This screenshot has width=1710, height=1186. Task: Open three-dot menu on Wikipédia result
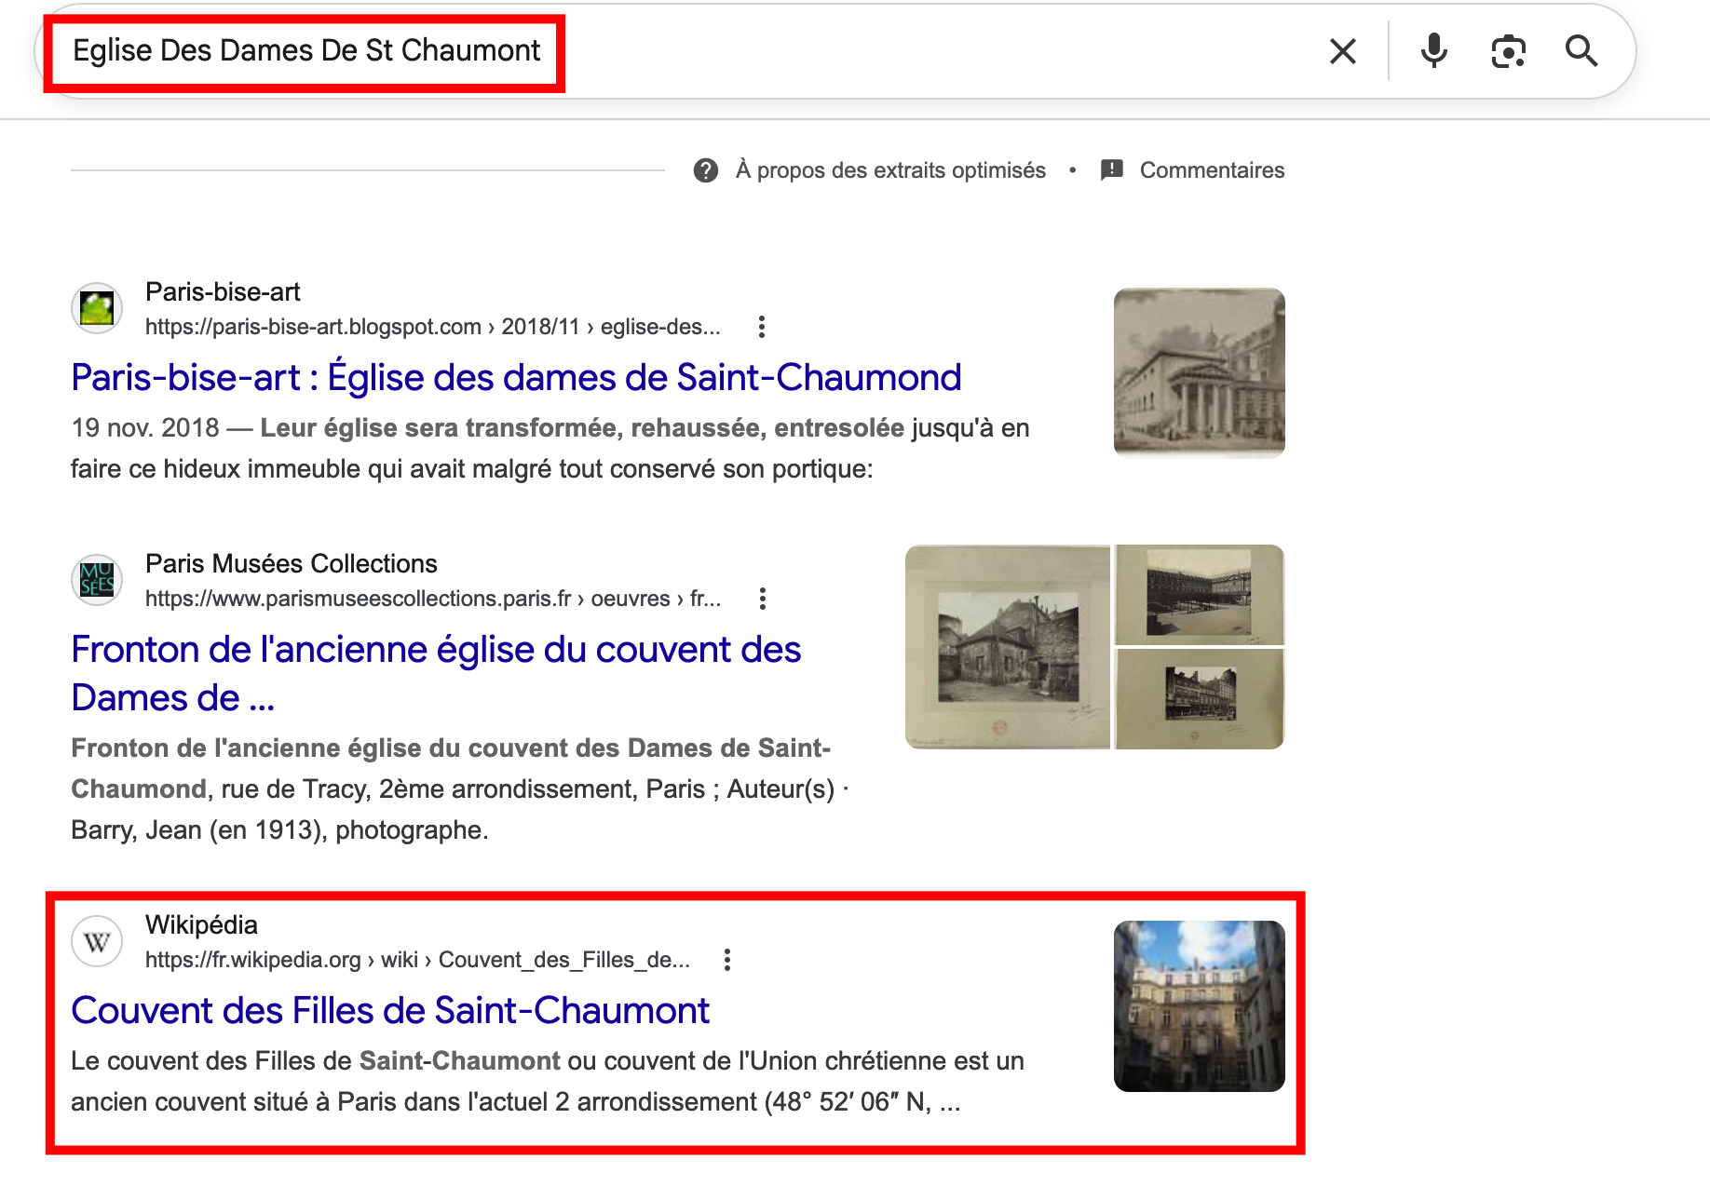[x=726, y=959]
